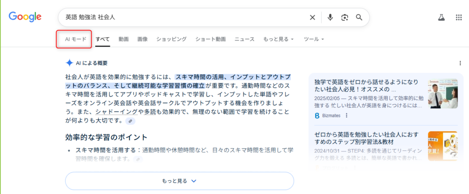
Task: Open the Google apps grid
Action: point(458,17)
